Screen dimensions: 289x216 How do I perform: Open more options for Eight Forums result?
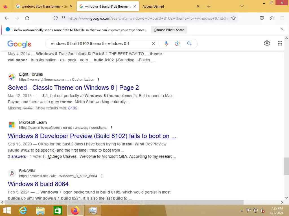(98, 80)
